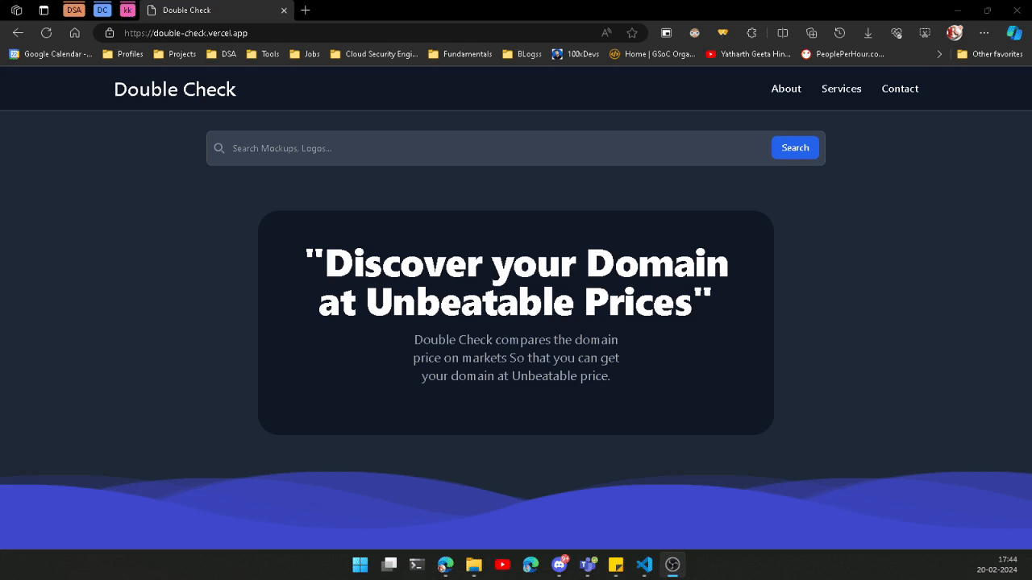Open the Extensions puzzle-piece icon
Image resolution: width=1032 pixels, height=580 pixels.
(751, 33)
